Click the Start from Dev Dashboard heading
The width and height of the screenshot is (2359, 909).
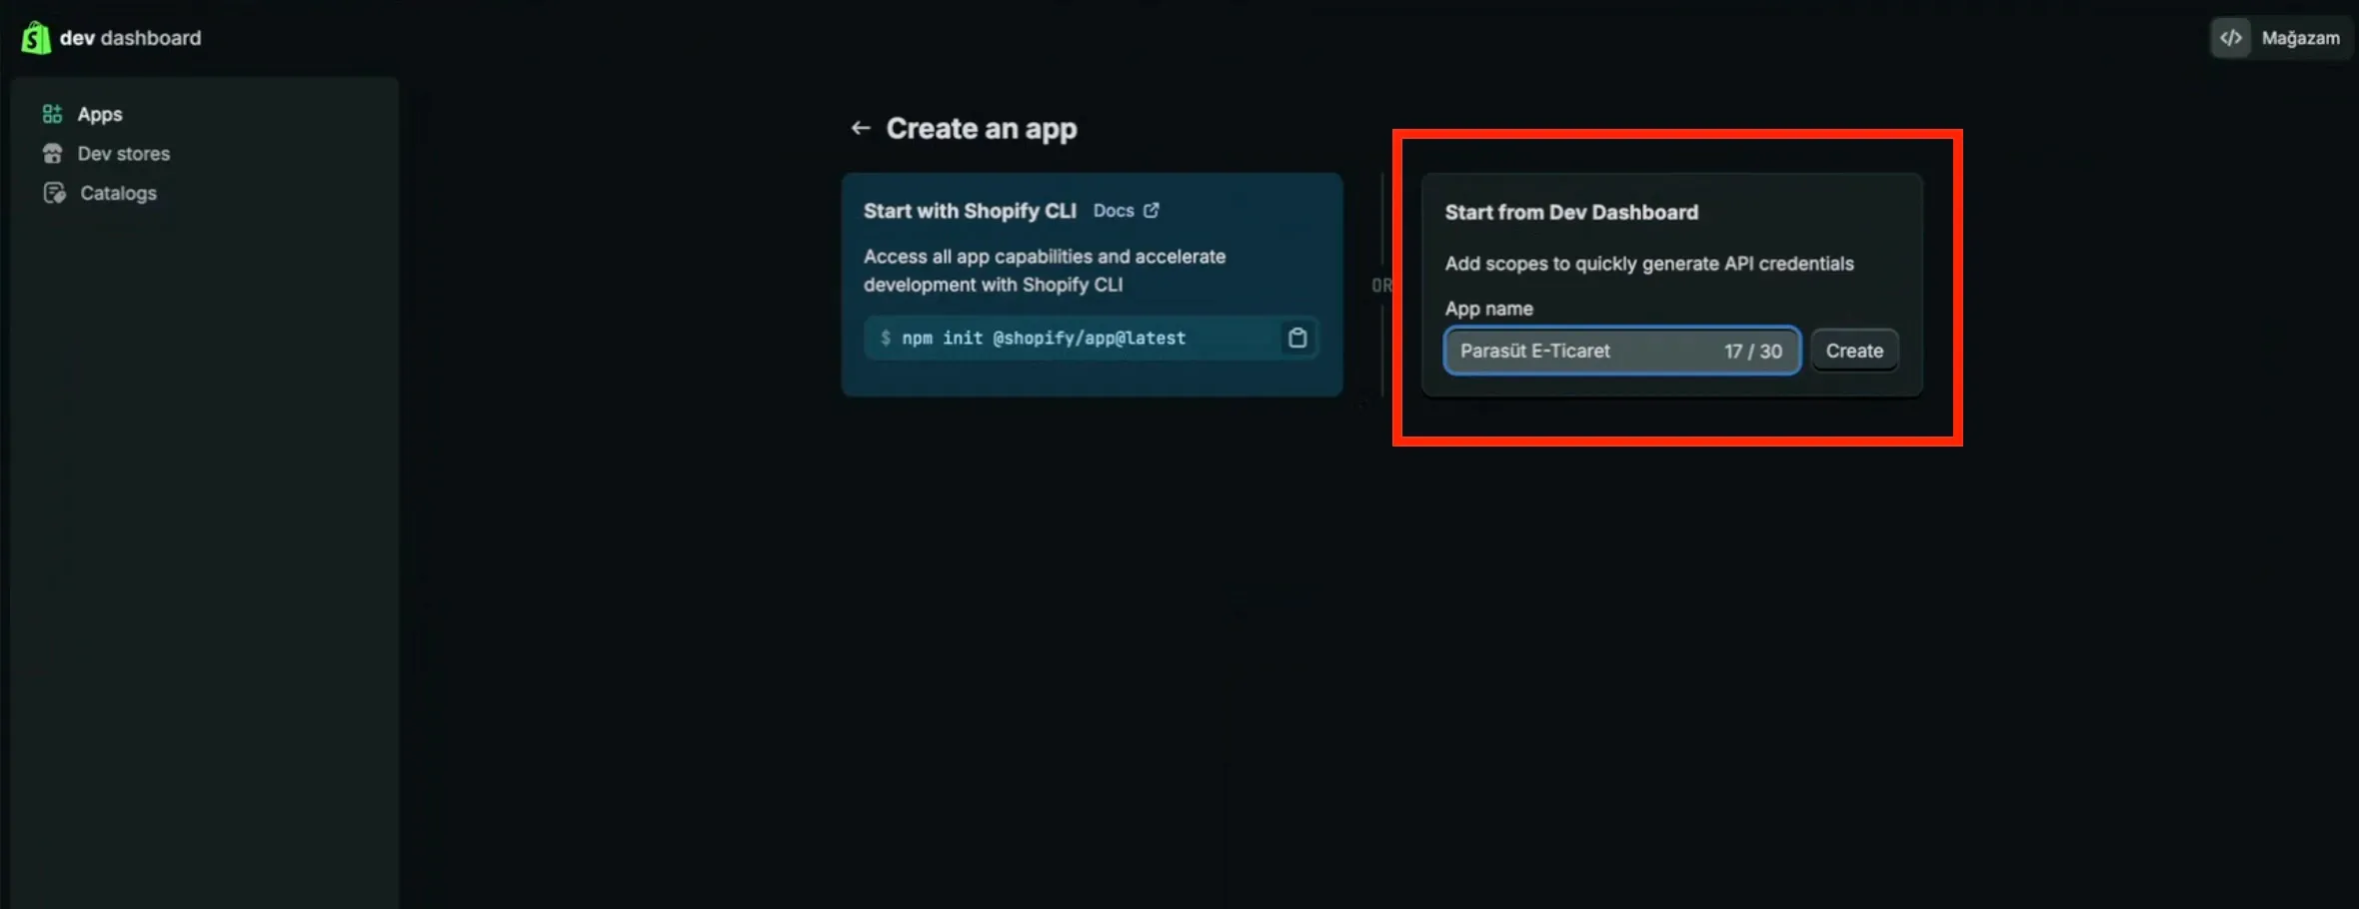coord(1571,212)
